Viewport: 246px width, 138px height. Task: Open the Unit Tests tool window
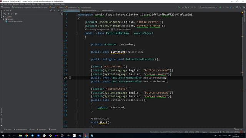tap(42, 130)
